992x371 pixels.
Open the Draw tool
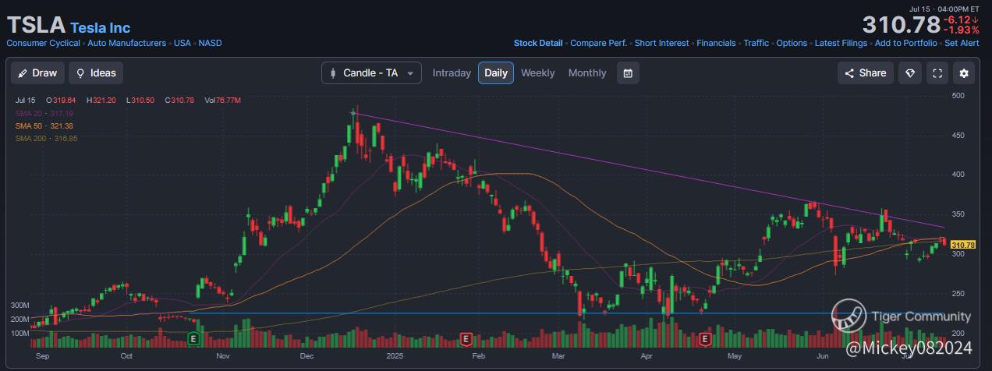click(x=38, y=73)
